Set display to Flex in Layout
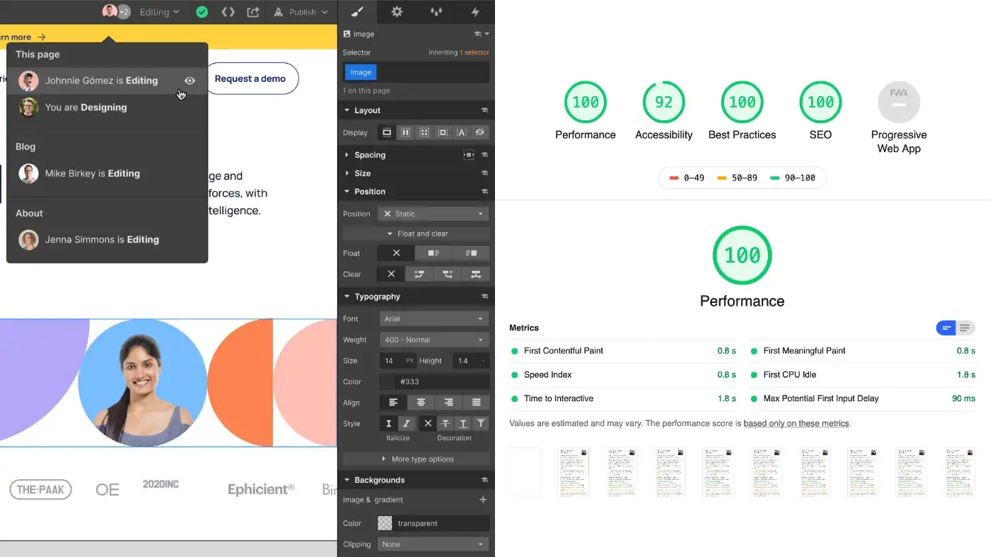The height and width of the screenshot is (557, 990). 407,132
